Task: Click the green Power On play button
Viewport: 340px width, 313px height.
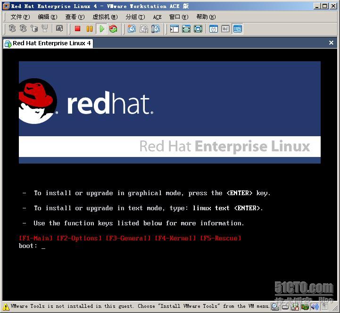Action: click(102, 29)
